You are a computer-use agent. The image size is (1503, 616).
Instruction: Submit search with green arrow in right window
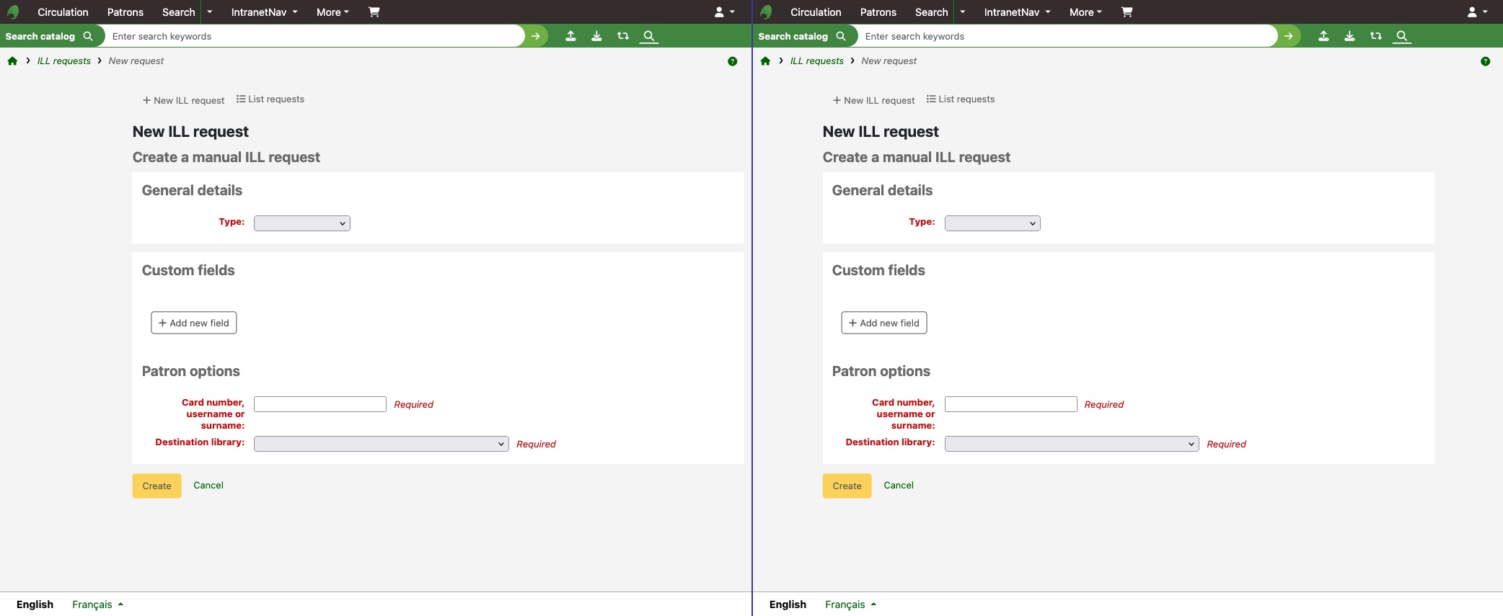tap(1288, 36)
